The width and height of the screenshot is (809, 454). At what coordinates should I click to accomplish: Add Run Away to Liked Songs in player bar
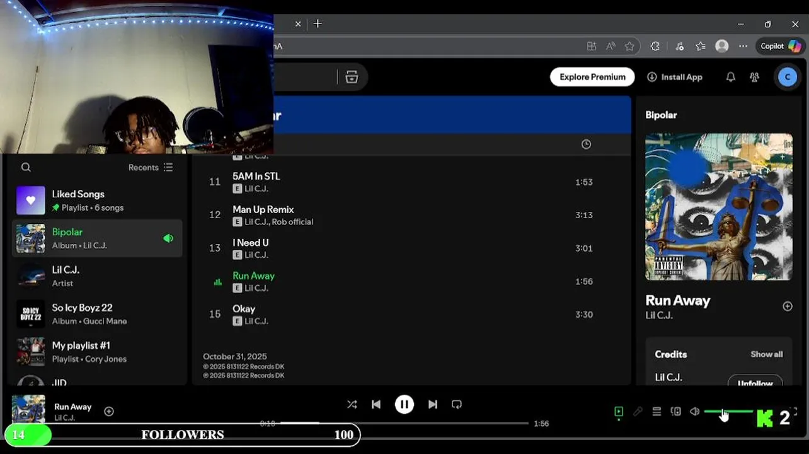(x=109, y=411)
